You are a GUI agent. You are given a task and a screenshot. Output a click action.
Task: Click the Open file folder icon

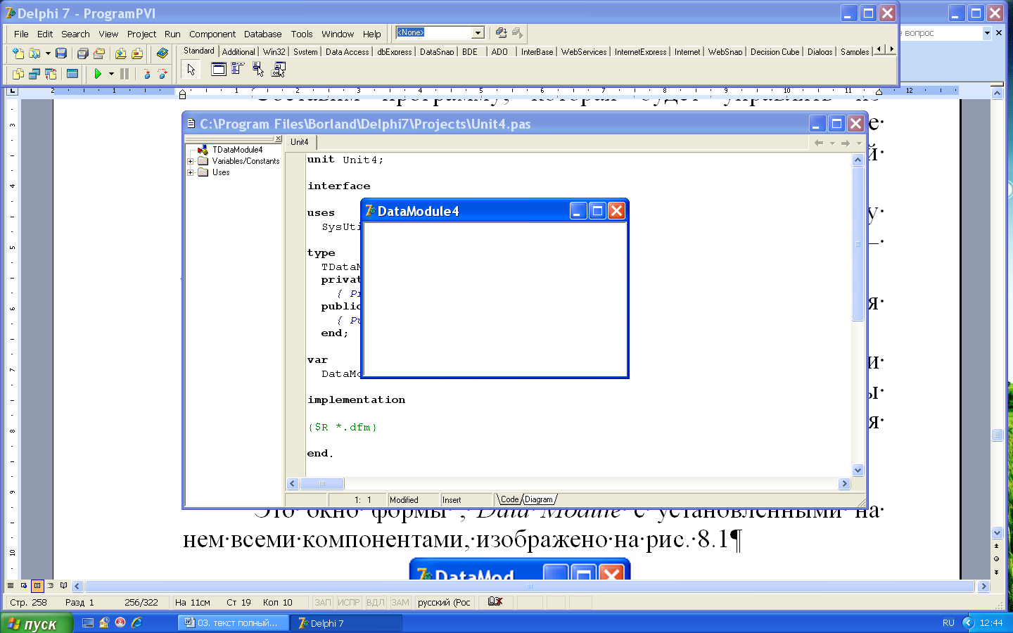[x=34, y=53]
